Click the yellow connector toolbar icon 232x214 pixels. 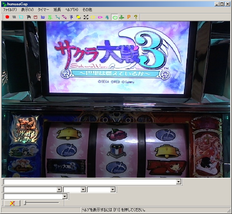pos(93,17)
